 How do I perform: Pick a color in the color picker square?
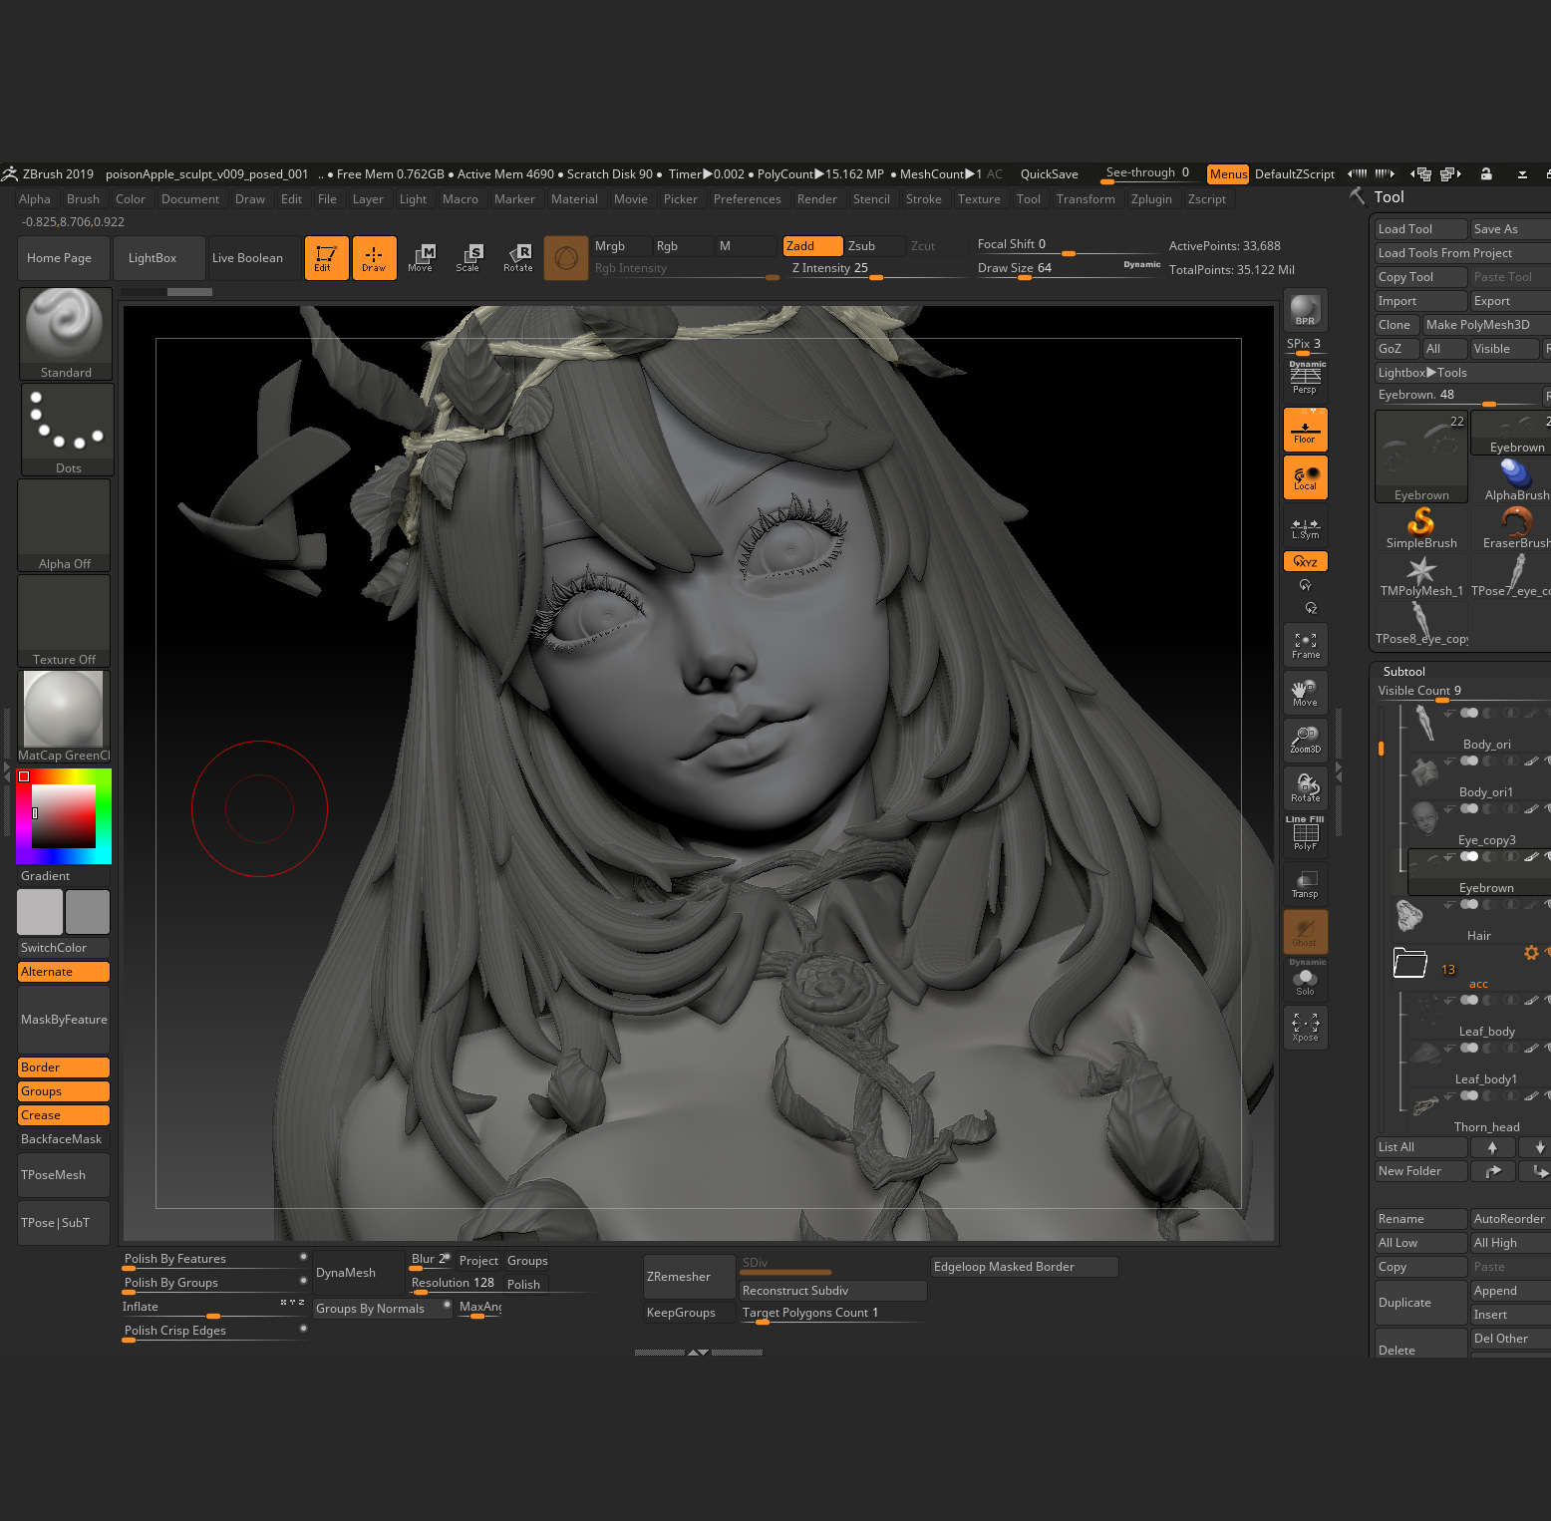pyautogui.click(x=64, y=815)
